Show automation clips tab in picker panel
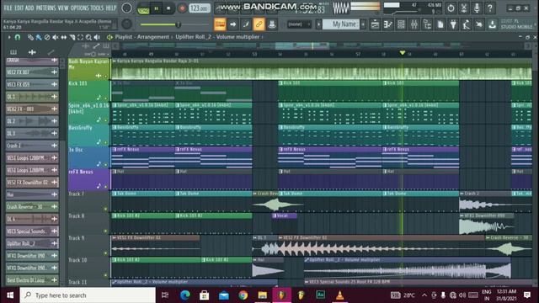Viewport: 539px width, 303px height. point(51,52)
